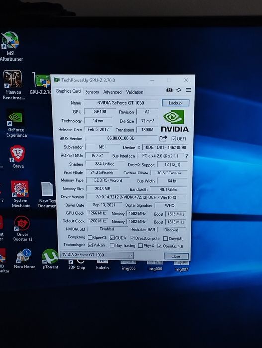262x348 pixels.
Task: Select the Graphics Card tab
Action: (68, 91)
